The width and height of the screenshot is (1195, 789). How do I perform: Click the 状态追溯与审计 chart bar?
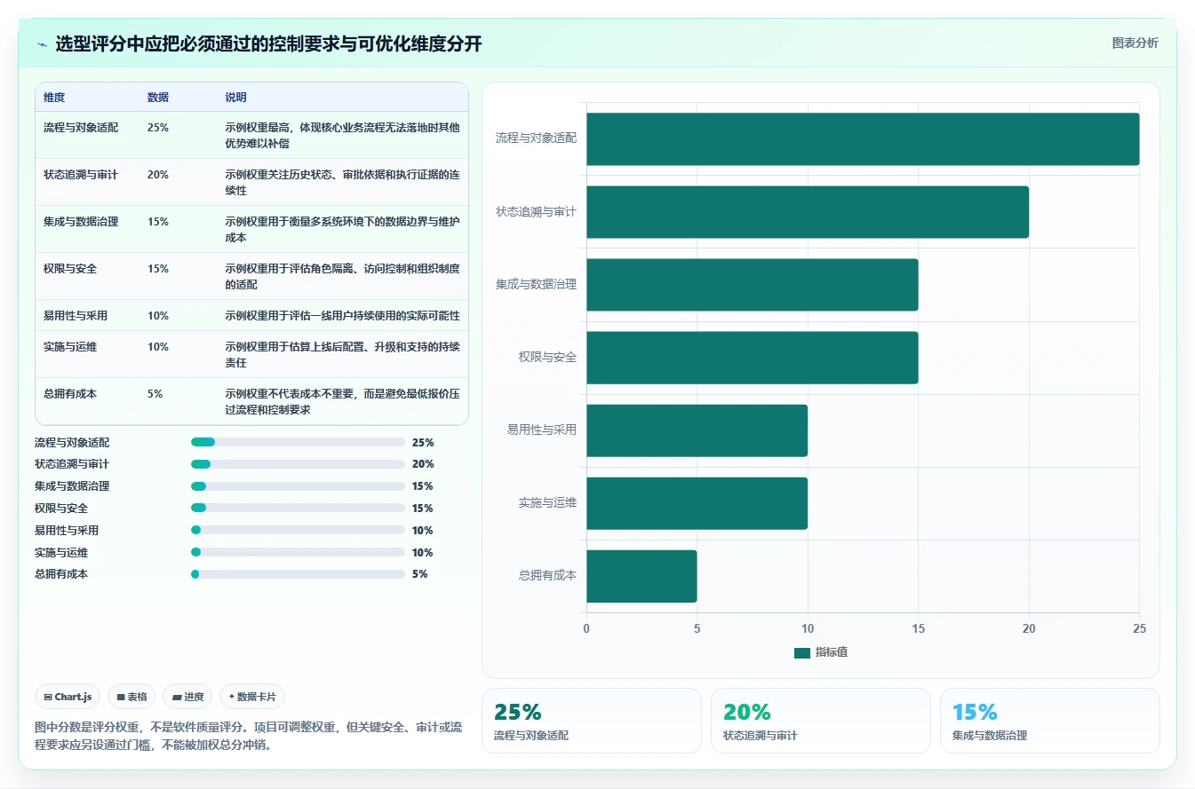tap(808, 211)
